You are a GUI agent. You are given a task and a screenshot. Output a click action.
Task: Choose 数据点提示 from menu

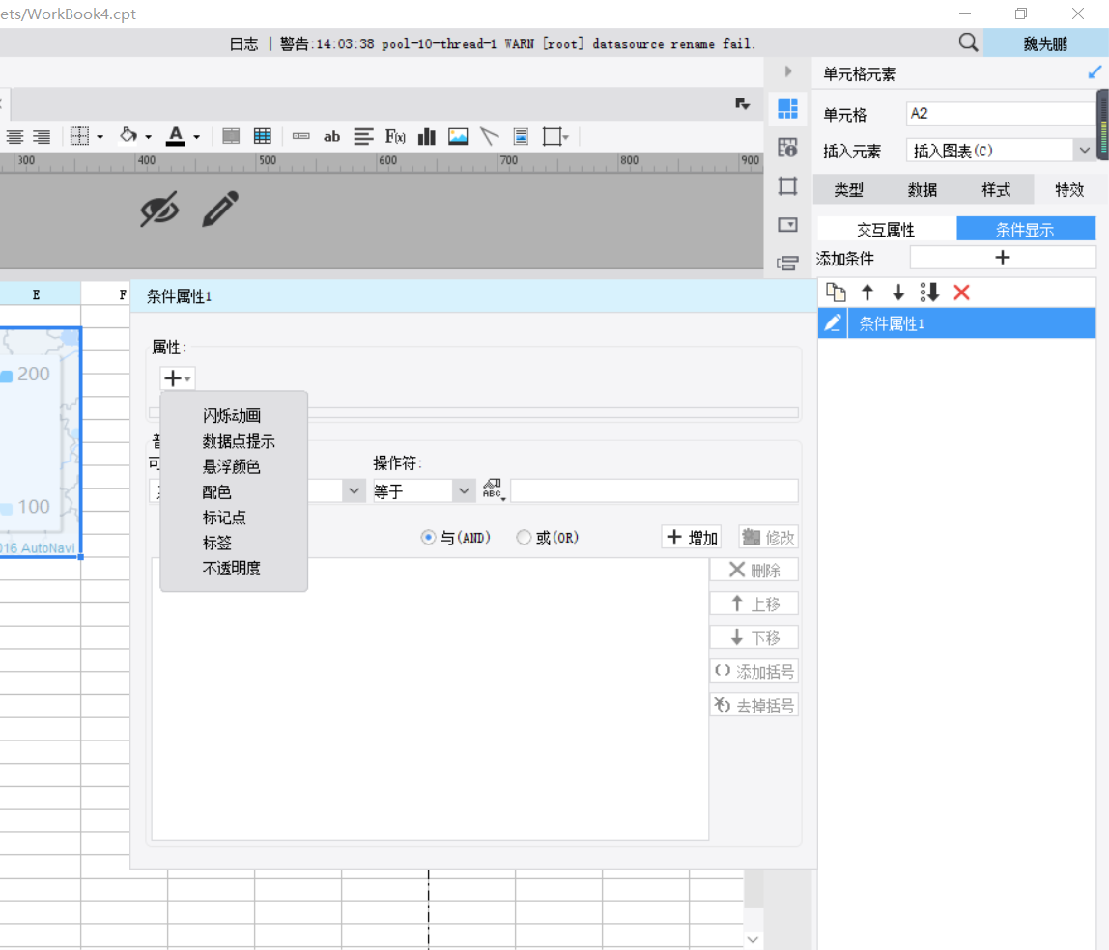[x=239, y=440]
